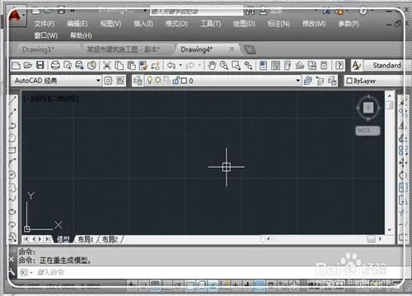The image size is (412, 296).
Task: Select the Rectangle tool
Action: (12, 150)
